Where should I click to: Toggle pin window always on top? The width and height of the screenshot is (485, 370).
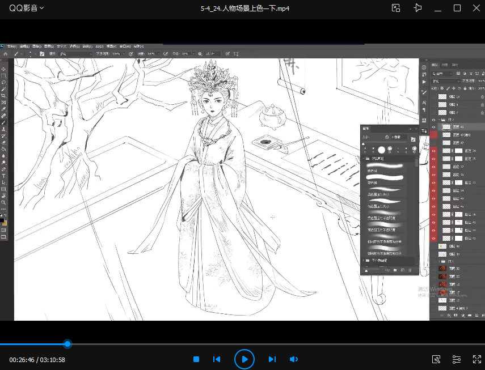pyautogui.click(x=418, y=8)
